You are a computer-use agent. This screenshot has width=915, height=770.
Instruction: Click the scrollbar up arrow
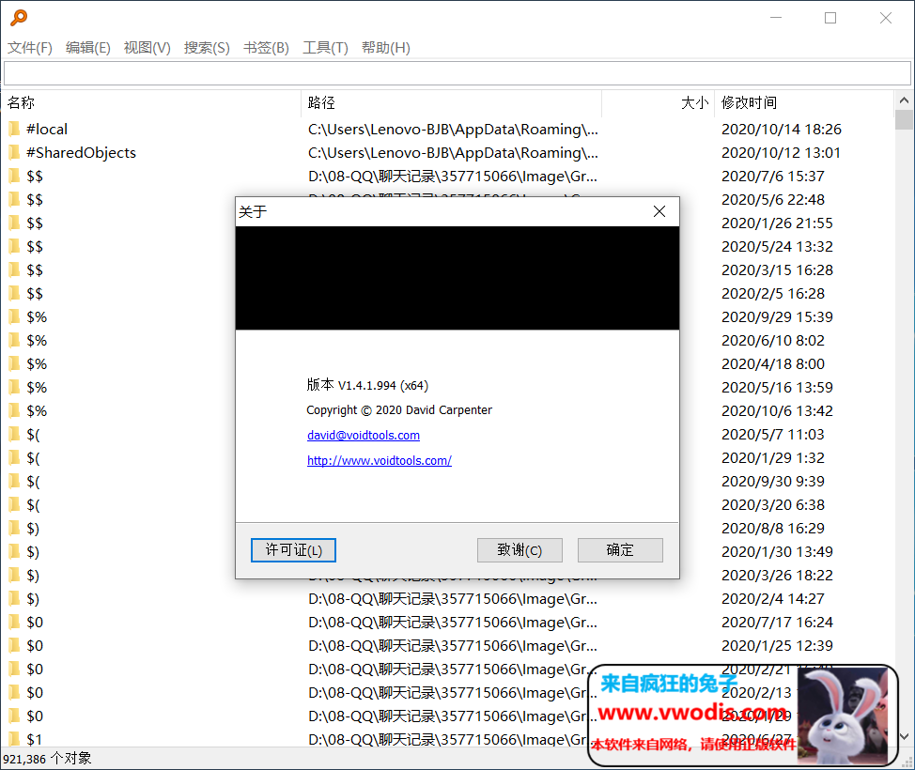pos(905,99)
